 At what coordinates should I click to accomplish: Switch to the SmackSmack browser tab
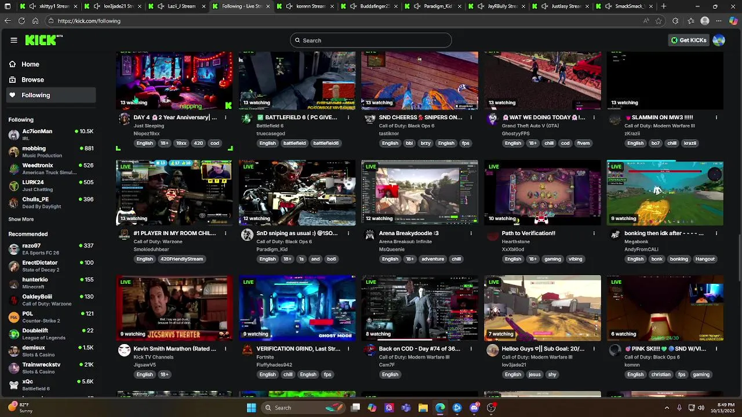click(623, 6)
